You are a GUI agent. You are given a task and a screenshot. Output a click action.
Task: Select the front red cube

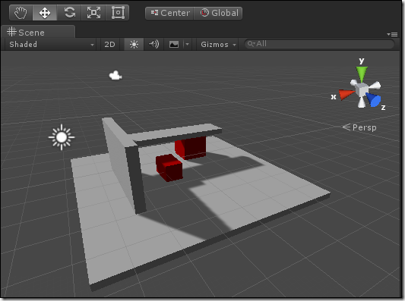pyautogui.click(x=169, y=168)
